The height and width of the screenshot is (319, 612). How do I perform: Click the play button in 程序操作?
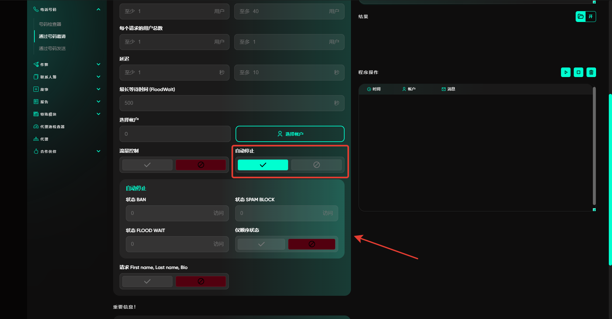[565, 72]
